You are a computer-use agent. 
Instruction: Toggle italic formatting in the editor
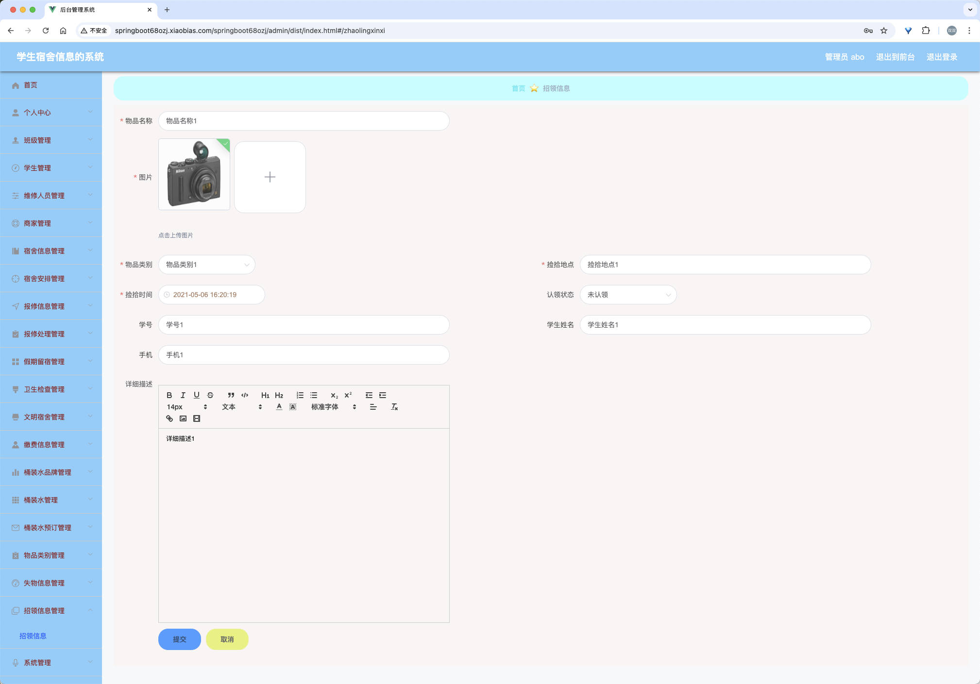[x=183, y=395]
